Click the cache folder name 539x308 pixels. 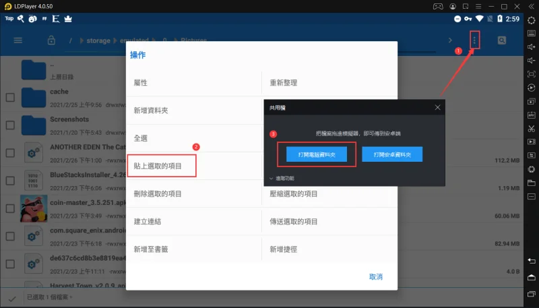click(59, 92)
